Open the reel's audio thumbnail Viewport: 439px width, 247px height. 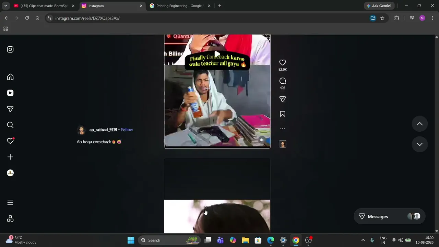283,144
